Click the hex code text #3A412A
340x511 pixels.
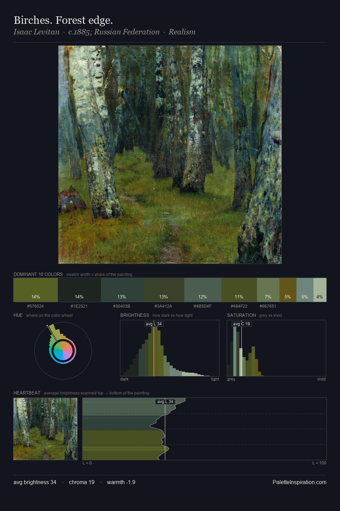(x=163, y=306)
